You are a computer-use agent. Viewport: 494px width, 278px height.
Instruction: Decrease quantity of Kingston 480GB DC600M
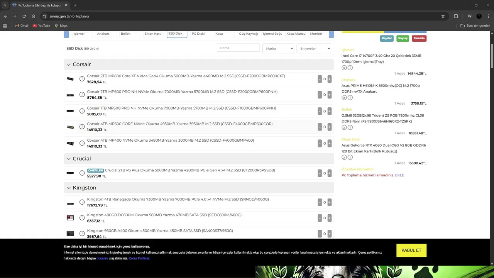point(320,218)
